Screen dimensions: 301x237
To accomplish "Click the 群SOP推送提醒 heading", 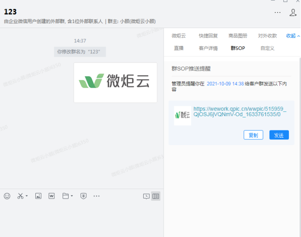I will 191,69.
